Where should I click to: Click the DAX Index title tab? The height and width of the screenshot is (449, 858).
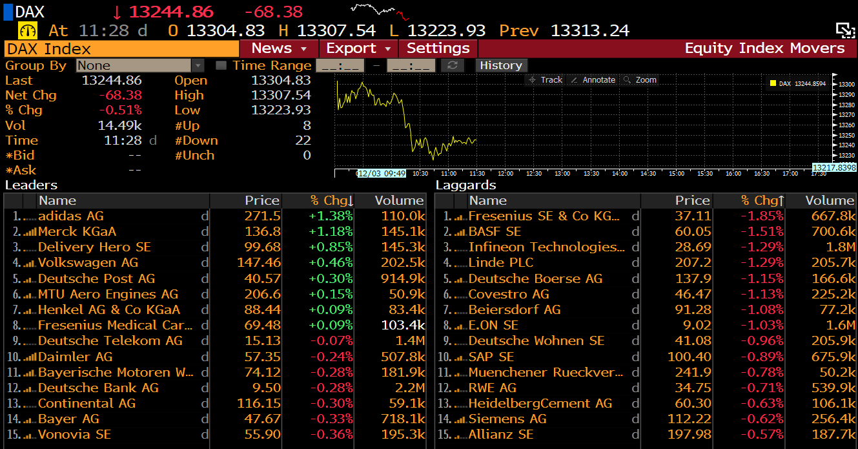point(121,49)
